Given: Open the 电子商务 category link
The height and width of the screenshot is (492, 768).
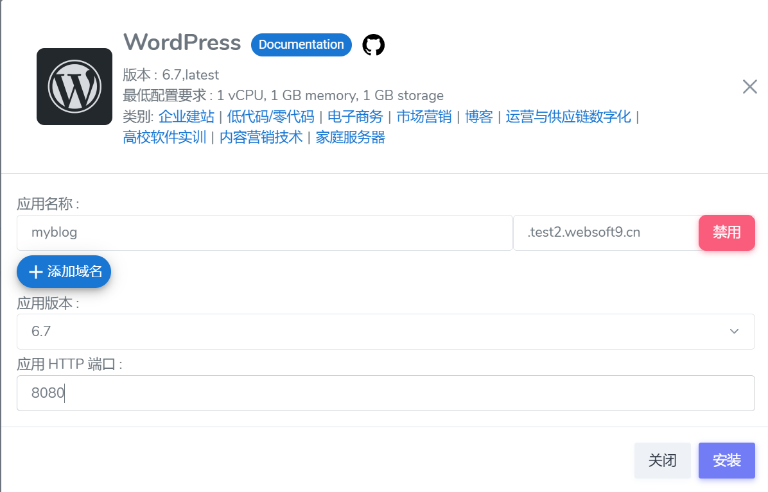Looking at the screenshot, I should click(354, 116).
